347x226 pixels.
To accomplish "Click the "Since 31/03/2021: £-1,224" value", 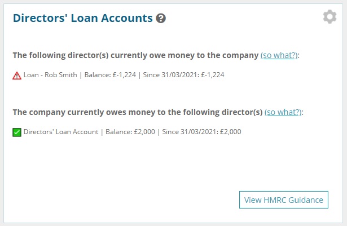I will (x=183, y=75).
